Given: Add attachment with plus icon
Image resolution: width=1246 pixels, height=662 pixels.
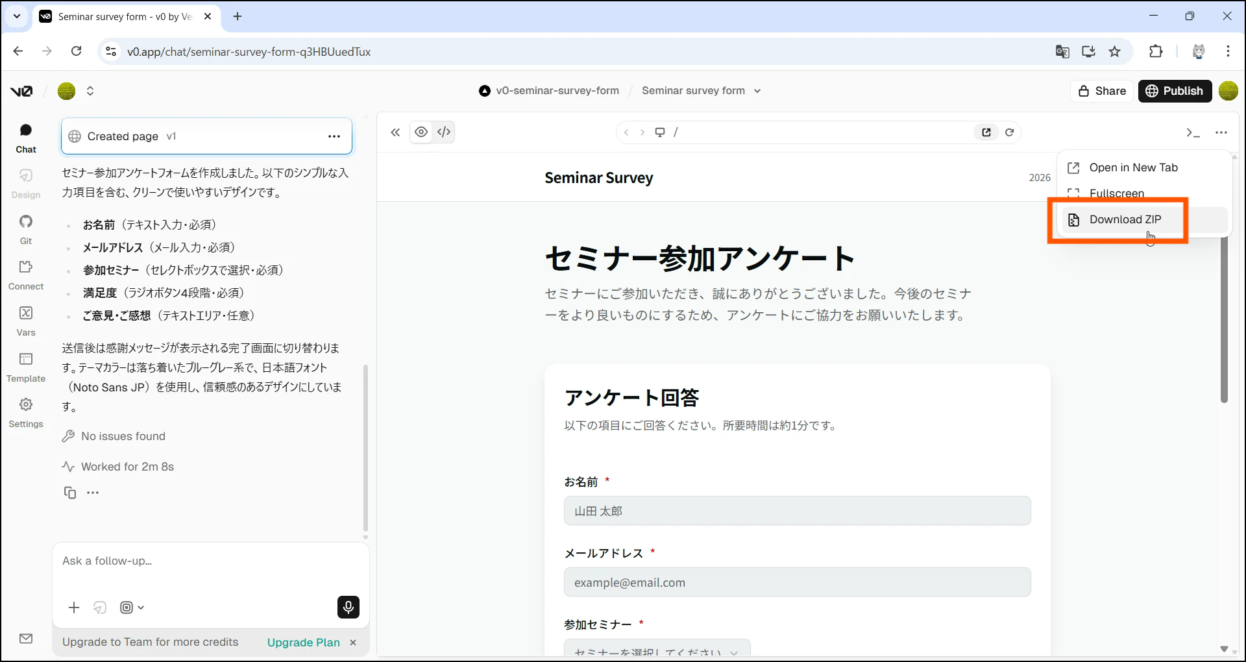Looking at the screenshot, I should pyautogui.click(x=74, y=607).
